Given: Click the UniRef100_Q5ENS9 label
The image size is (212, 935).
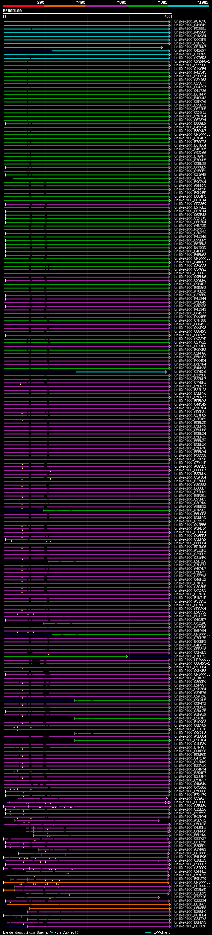Looking at the screenshot, I should click(190, 539).
